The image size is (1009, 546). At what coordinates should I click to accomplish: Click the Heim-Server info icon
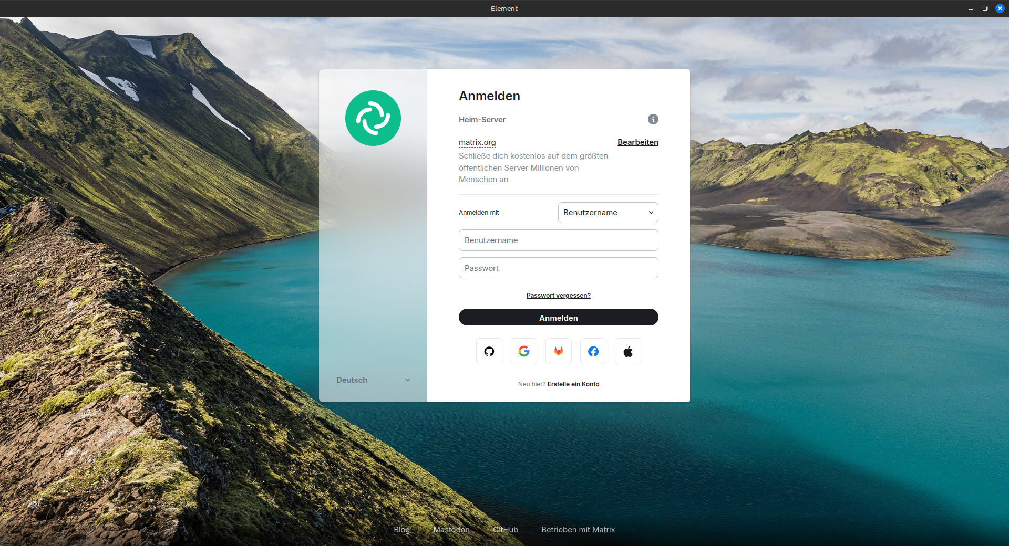tap(653, 119)
